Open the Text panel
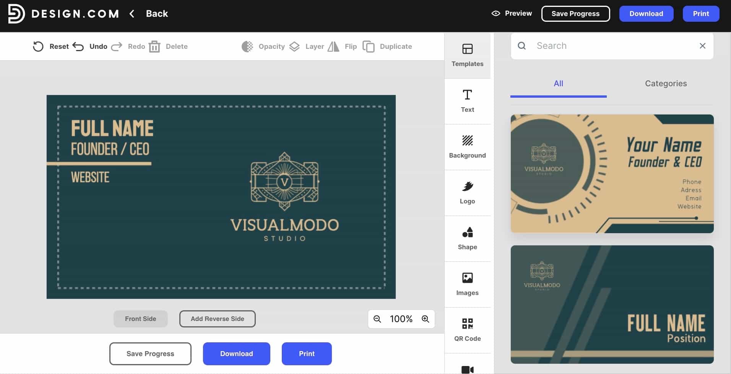This screenshot has height=374, width=731. point(467,100)
